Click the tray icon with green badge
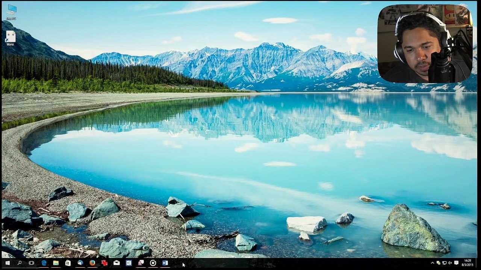 (439, 263)
